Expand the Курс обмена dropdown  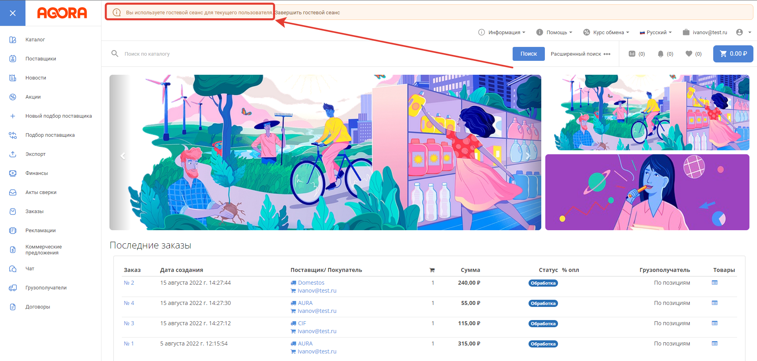point(606,32)
